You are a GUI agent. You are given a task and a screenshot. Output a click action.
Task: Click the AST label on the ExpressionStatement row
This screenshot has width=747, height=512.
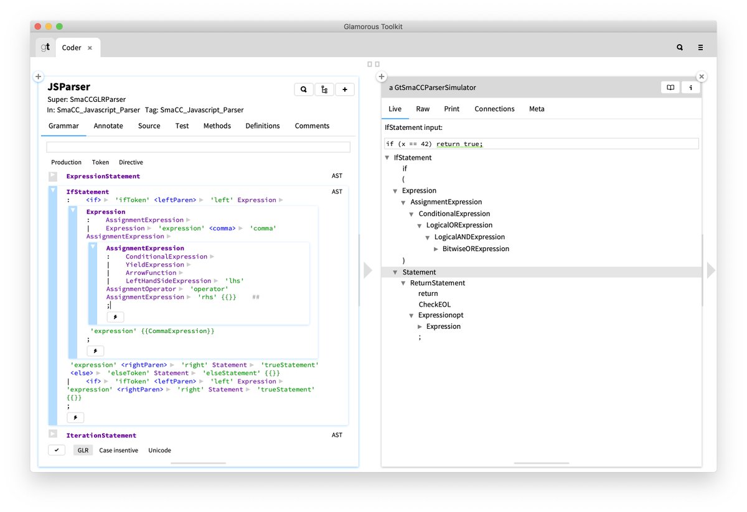pos(337,176)
